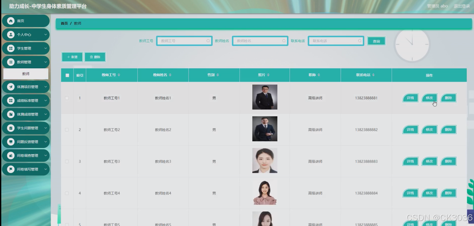Click 删除 for 教师姓名4 row
474x226 pixels.
tap(448, 193)
